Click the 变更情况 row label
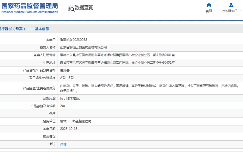The image size is (243, 153). coord(49,137)
